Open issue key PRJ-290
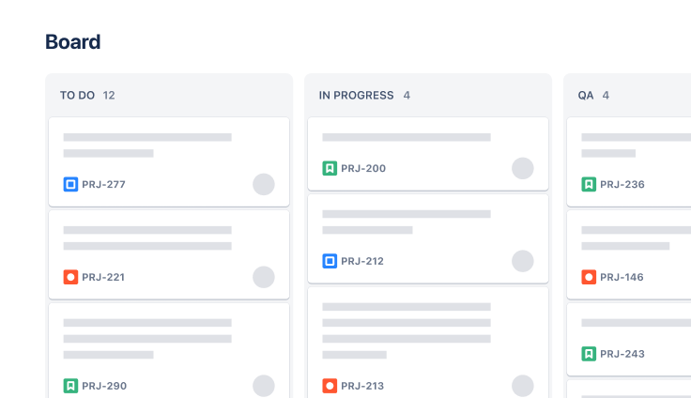The width and height of the screenshot is (691, 398). click(104, 386)
